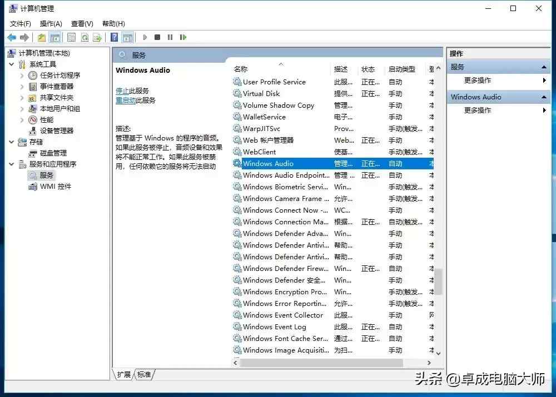
Task: Select 本地用户和组 in the tree
Action: coord(60,109)
